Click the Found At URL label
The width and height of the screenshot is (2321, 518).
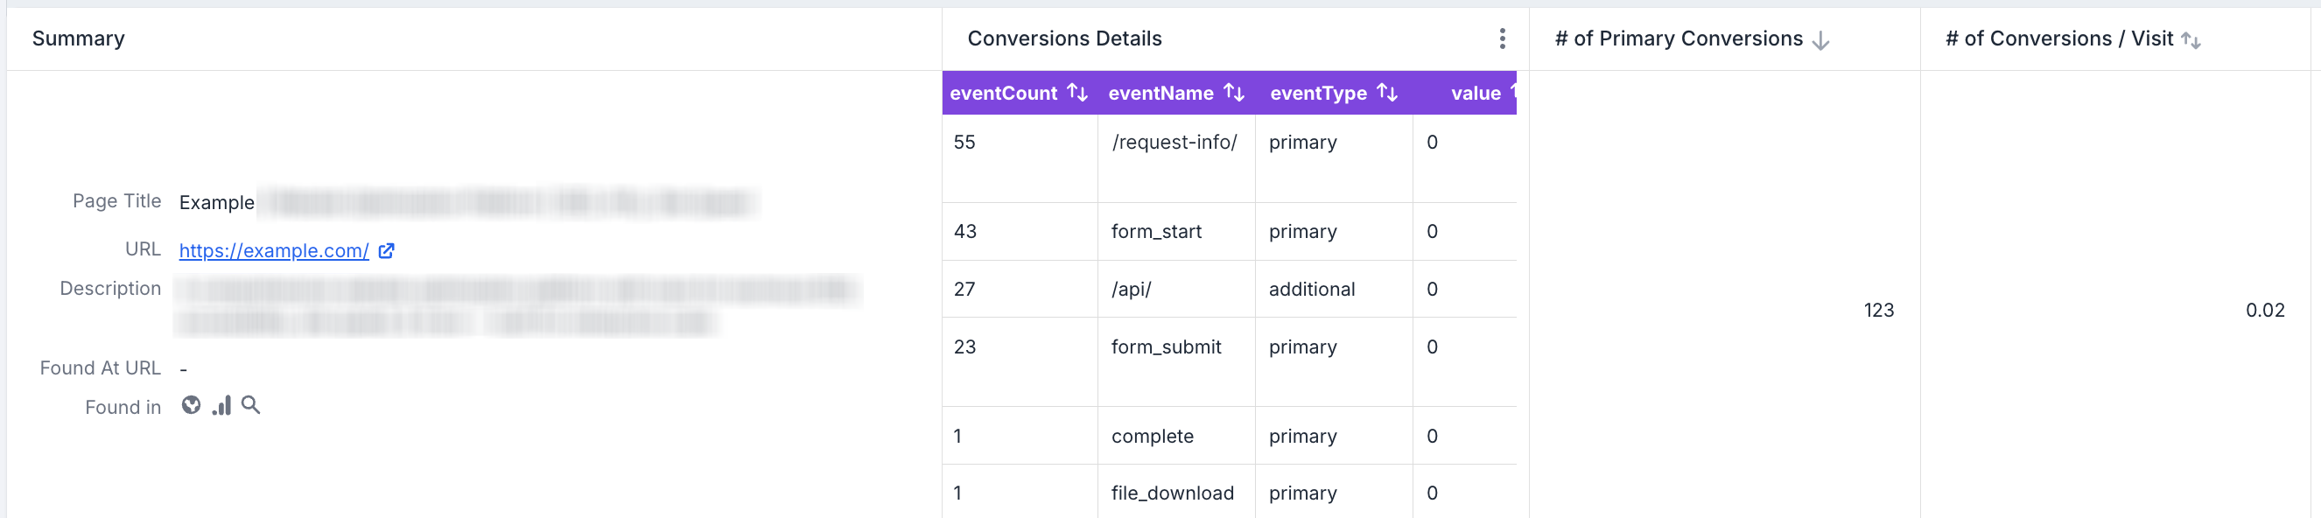pyautogui.click(x=100, y=367)
